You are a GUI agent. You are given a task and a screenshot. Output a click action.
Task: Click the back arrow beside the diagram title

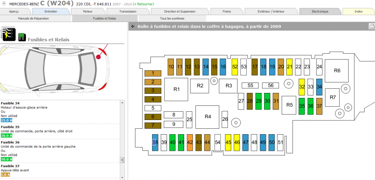pos(133,27)
